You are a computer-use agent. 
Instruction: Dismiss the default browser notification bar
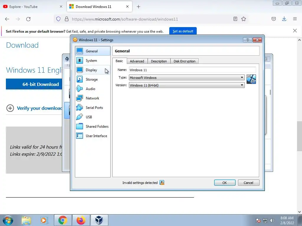coord(295,31)
